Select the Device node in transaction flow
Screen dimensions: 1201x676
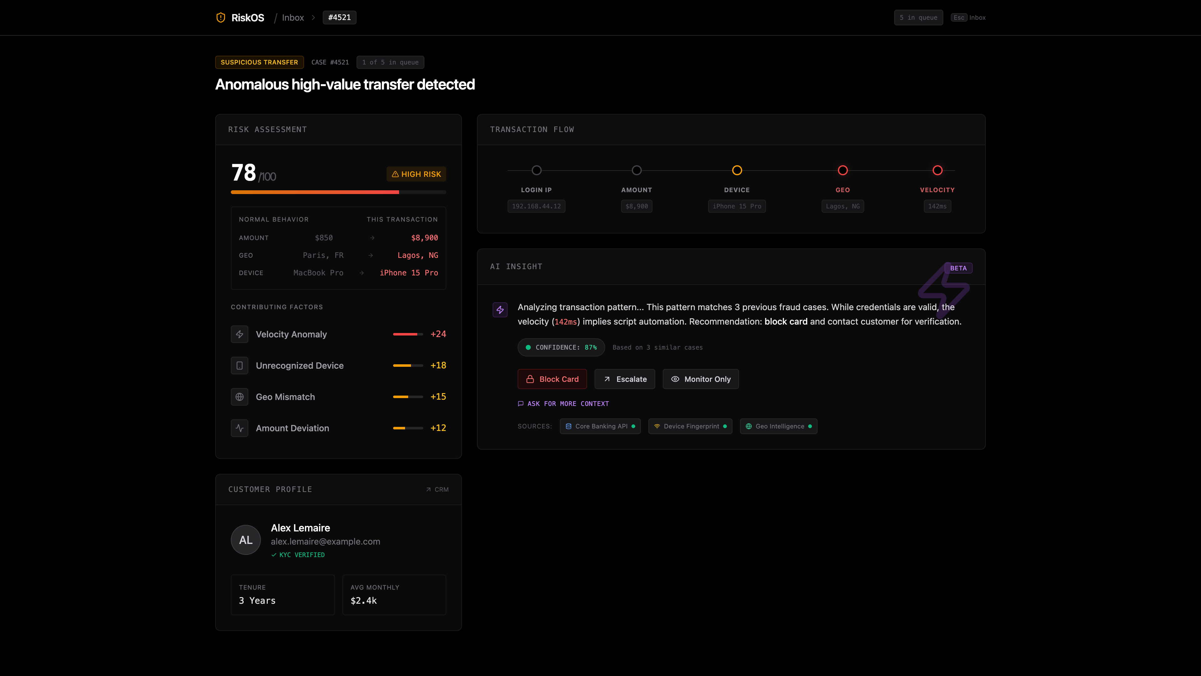coord(737,170)
